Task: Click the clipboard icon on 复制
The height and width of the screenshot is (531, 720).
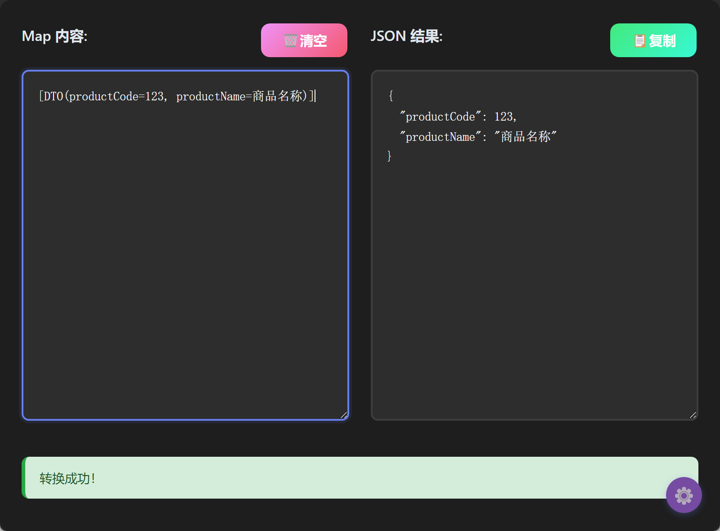Action: (x=639, y=41)
